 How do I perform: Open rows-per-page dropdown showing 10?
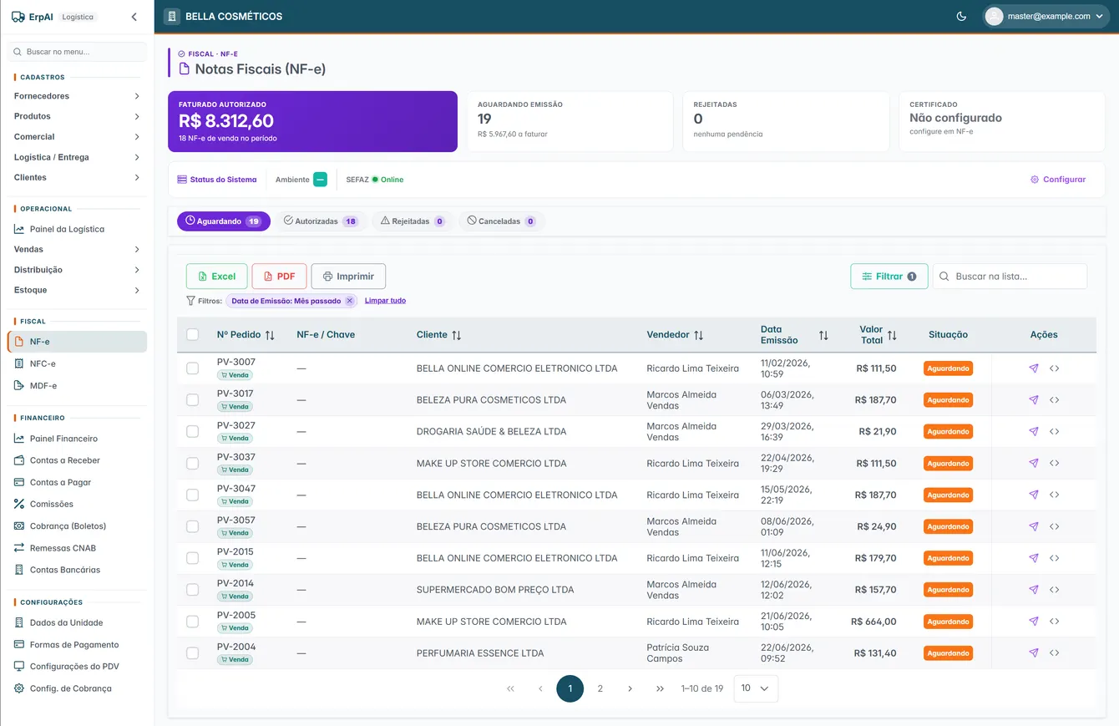point(756,688)
